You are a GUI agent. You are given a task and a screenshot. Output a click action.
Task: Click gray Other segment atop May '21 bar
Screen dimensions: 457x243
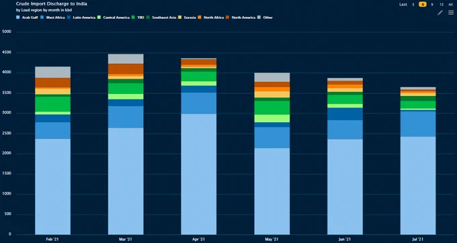[x=272, y=77]
